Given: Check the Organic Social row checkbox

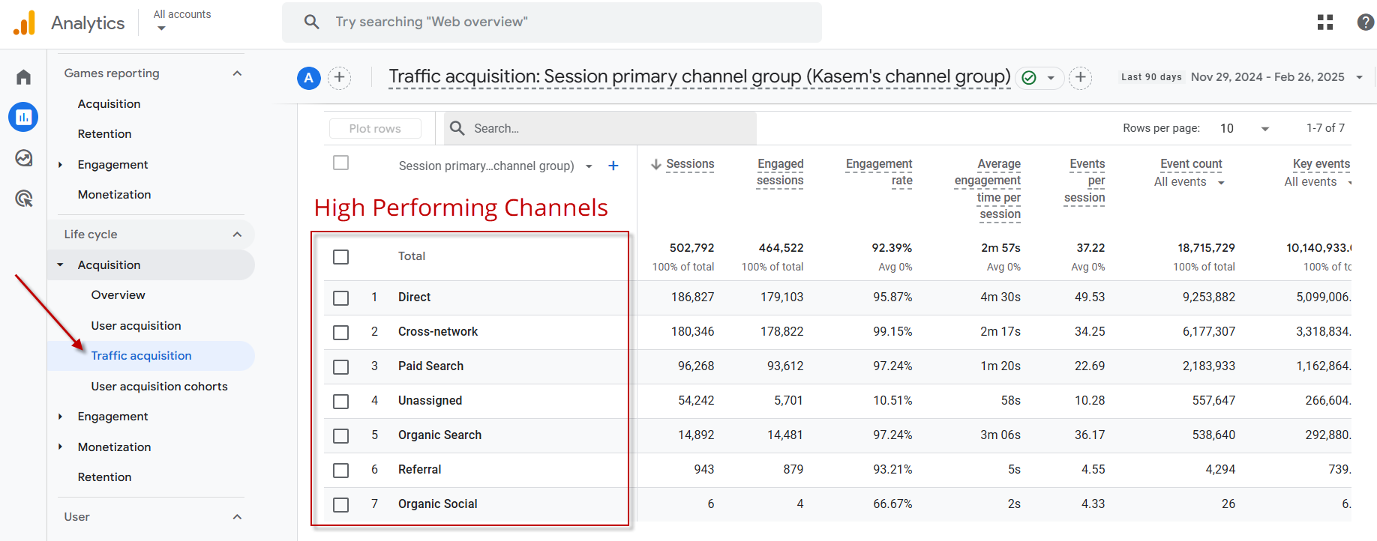Looking at the screenshot, I should click(x=341, y=505).
